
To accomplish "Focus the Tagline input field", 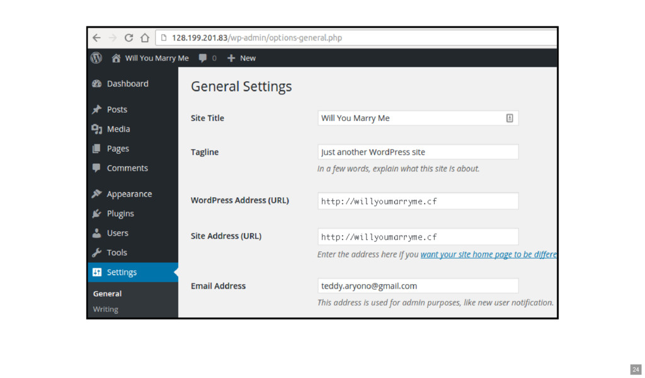I will click(x=418, y=152).
